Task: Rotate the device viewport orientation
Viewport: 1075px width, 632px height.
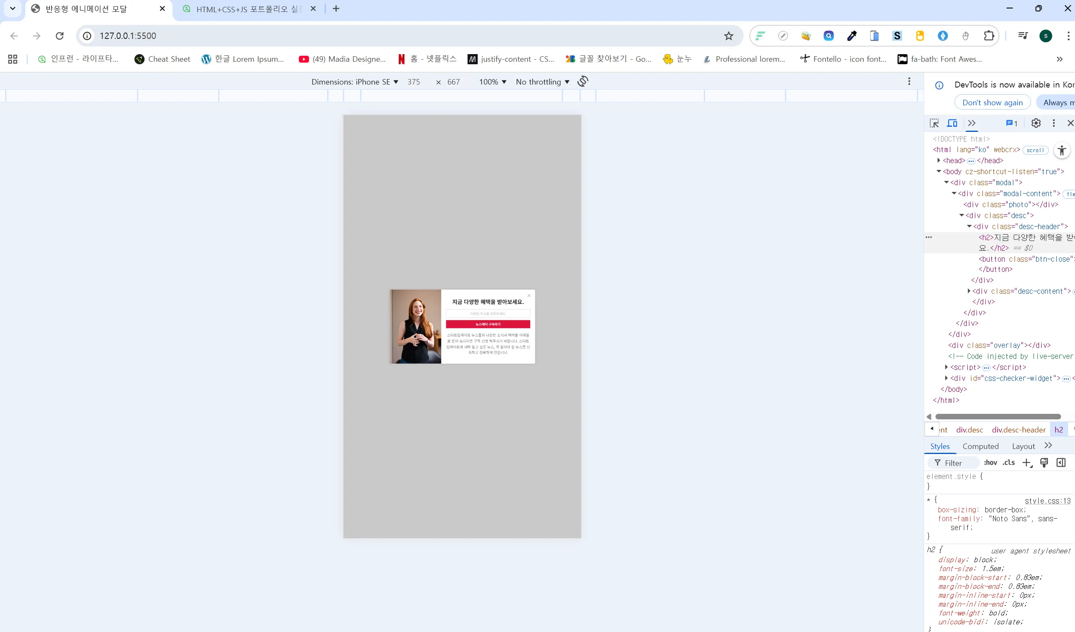Action: click(x=583, y=81)
